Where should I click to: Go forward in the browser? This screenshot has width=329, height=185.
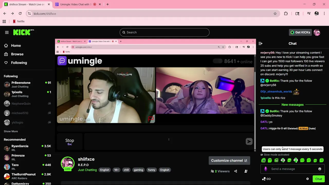[x=12, y=14]
